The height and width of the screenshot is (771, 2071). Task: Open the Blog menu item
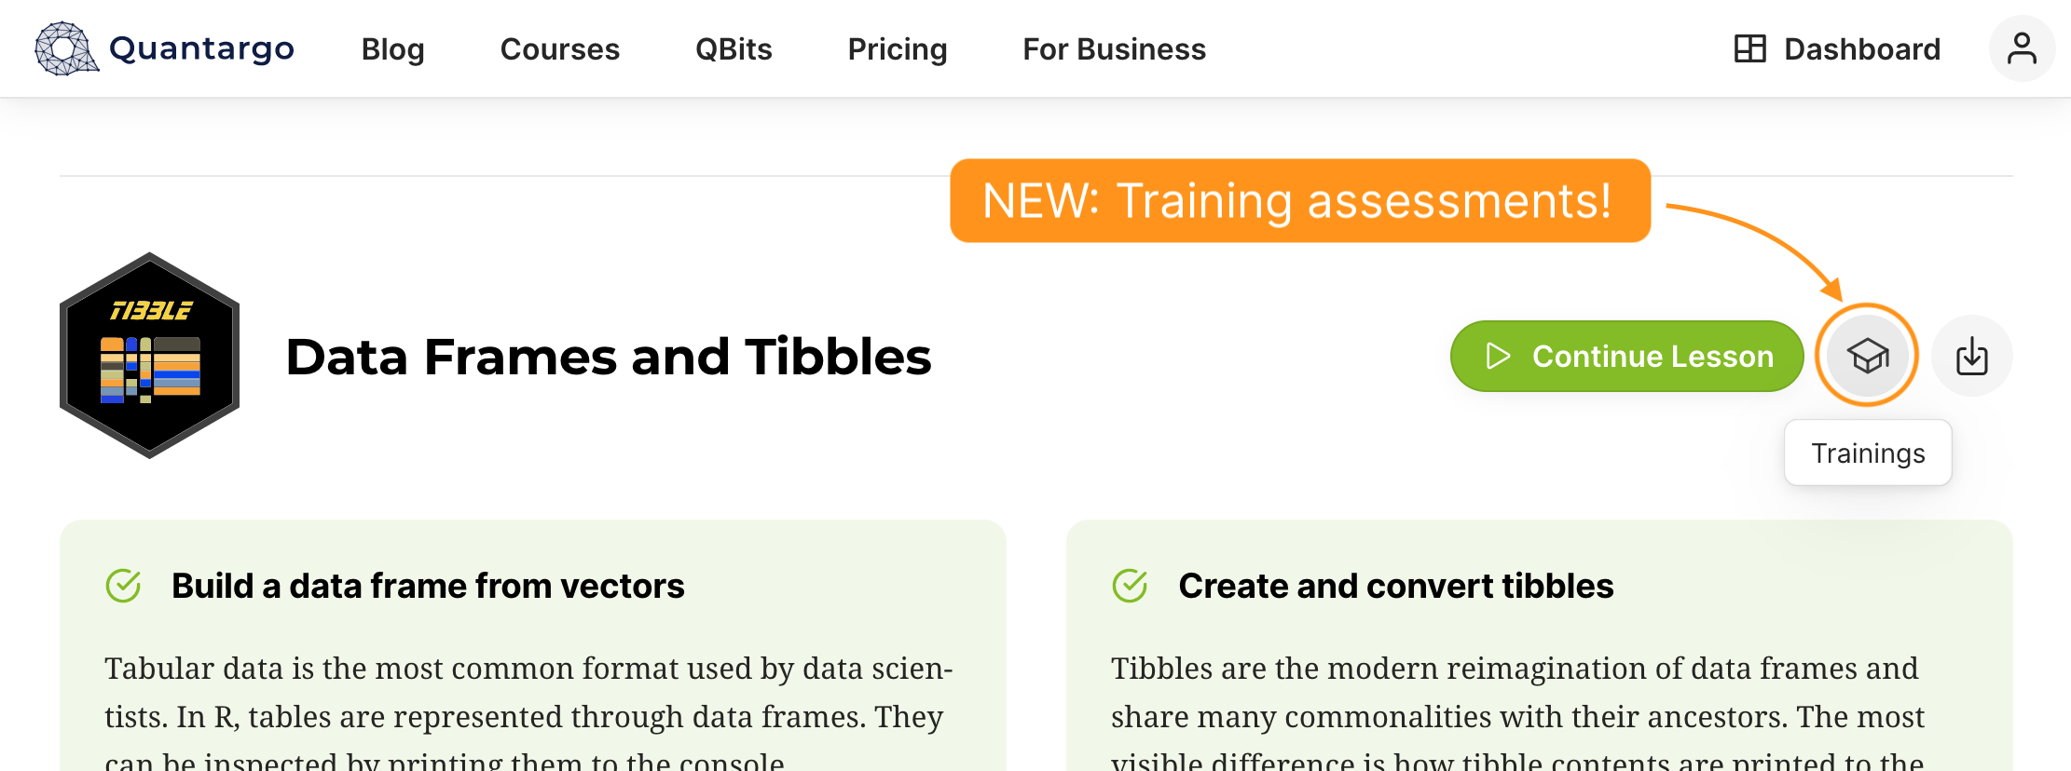392,48
